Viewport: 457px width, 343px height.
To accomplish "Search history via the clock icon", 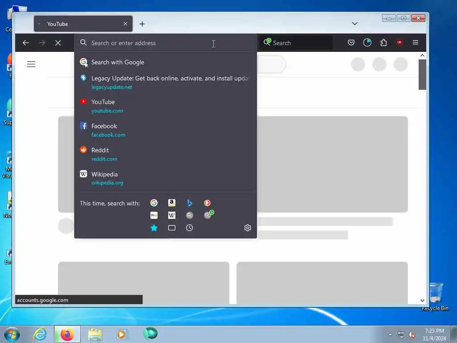I will click(x=189, y=228).
